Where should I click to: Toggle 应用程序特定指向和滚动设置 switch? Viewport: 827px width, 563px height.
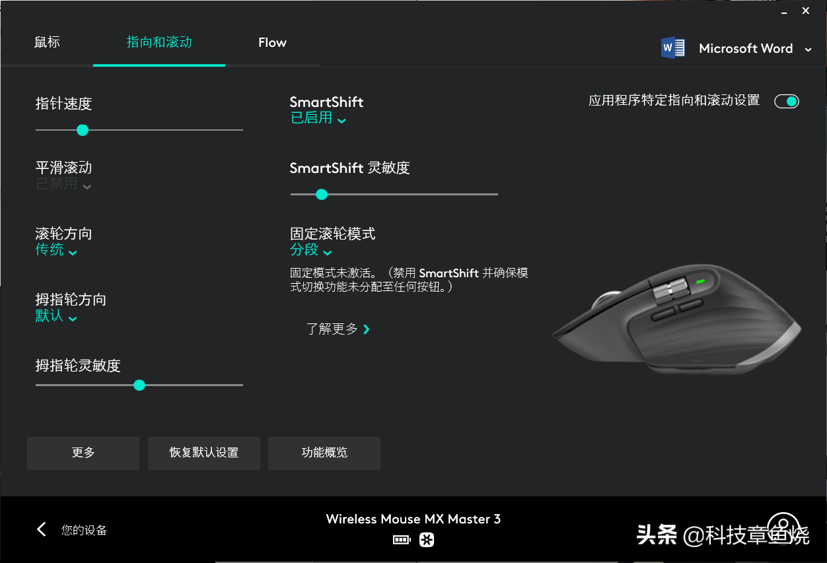point(787,101)
